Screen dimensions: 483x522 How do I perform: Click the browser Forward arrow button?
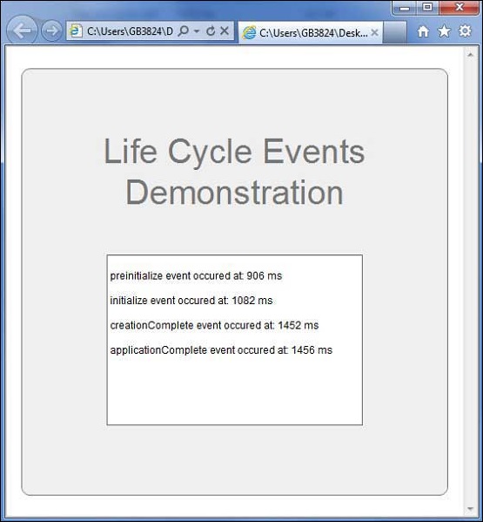[x=51, y=31]
